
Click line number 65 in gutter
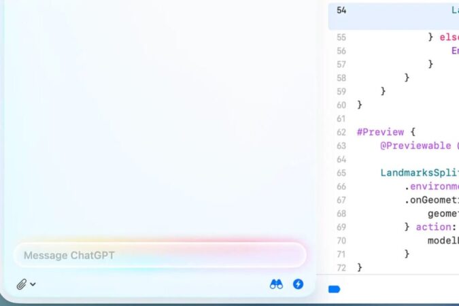point(341,173)
